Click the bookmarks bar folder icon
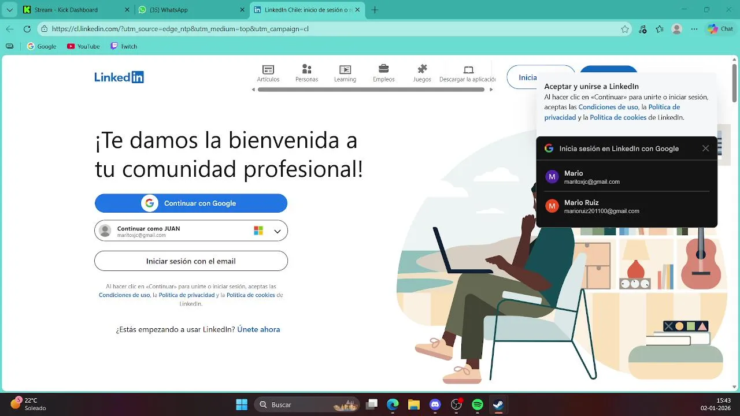The image size is (740, 416). [x=10, y=46]
